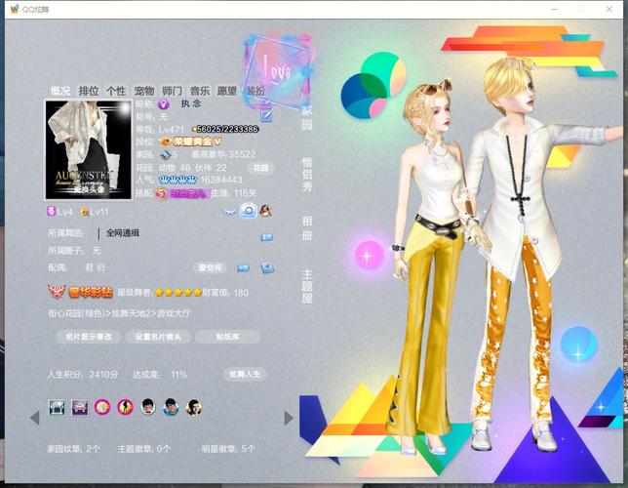Switch to the 排位 tab

[x=89, y=91]
